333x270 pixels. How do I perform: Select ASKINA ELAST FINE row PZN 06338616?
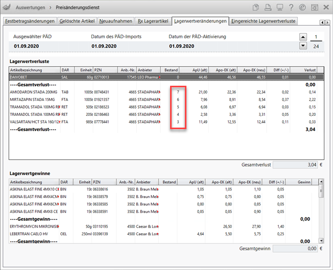click(x=163, y=189)
